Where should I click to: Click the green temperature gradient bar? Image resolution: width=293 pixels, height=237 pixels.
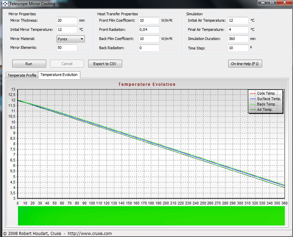pyautogui.click(x=151, y=216)
